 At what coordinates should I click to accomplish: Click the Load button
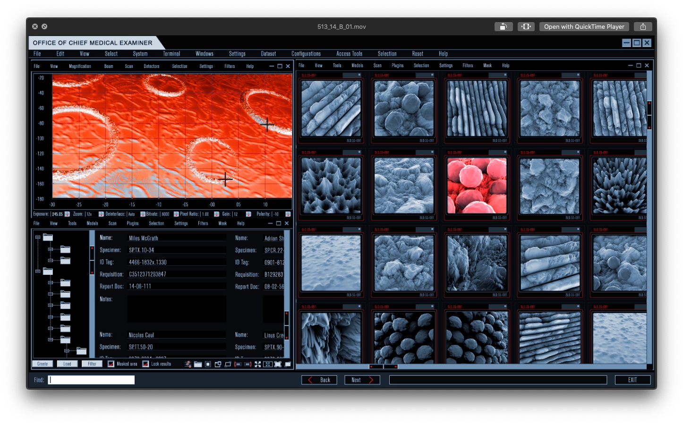point(67,364)
